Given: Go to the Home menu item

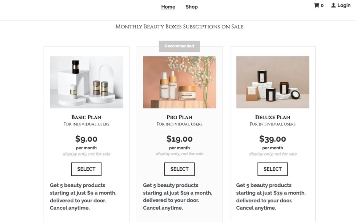Looking at the screenshot, I should click(x=168, y=7).
